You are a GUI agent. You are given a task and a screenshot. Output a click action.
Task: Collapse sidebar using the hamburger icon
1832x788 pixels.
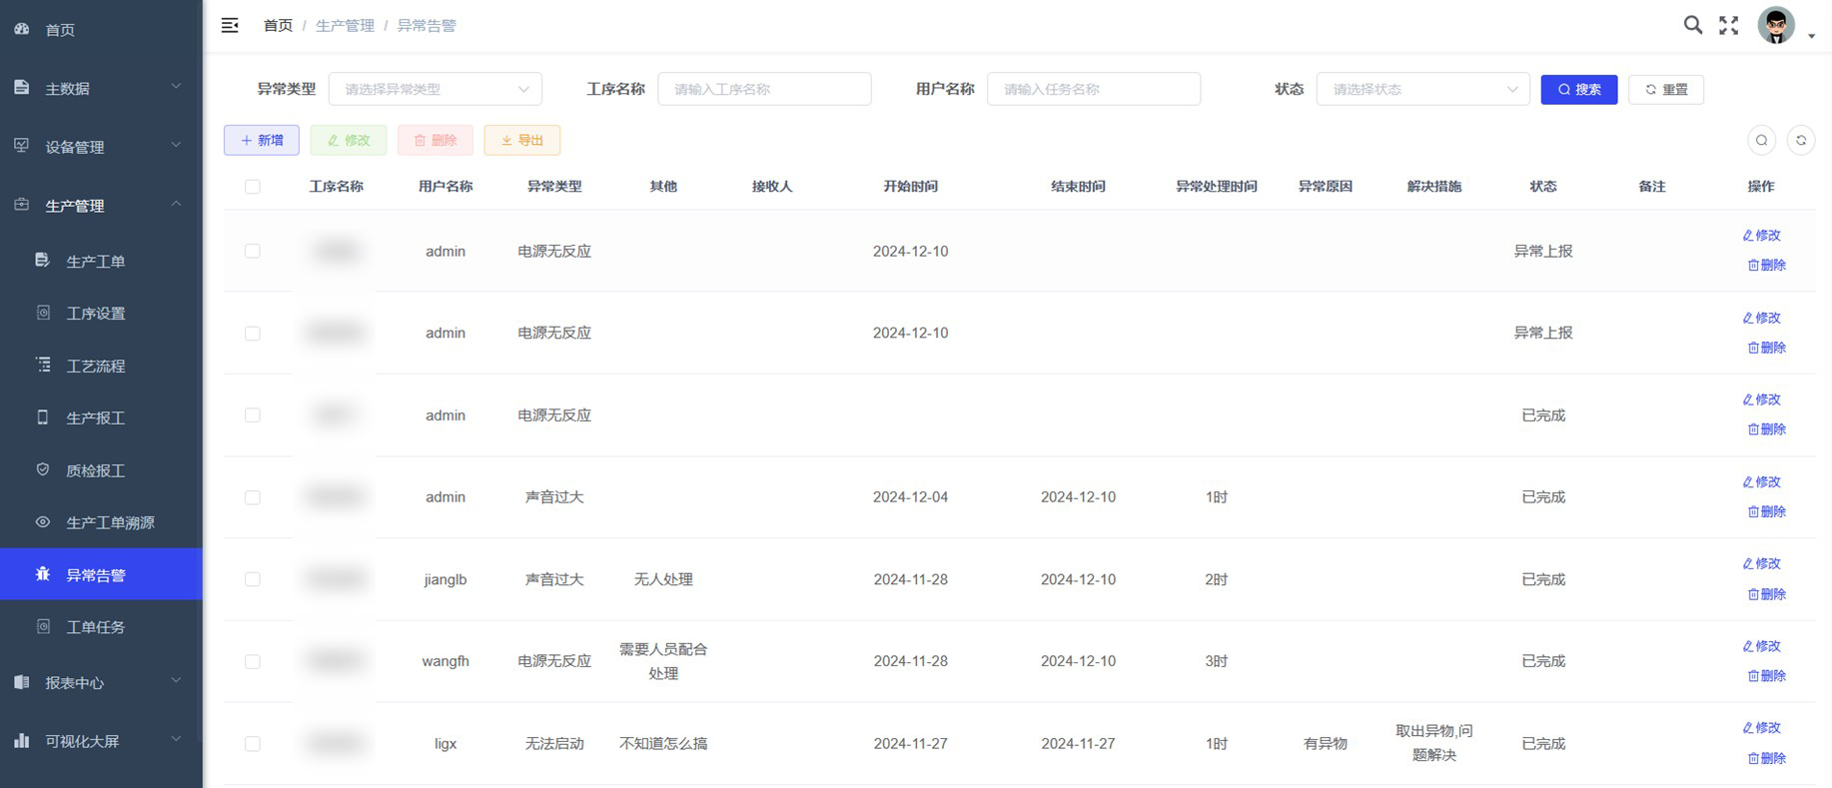coord(230,26)
